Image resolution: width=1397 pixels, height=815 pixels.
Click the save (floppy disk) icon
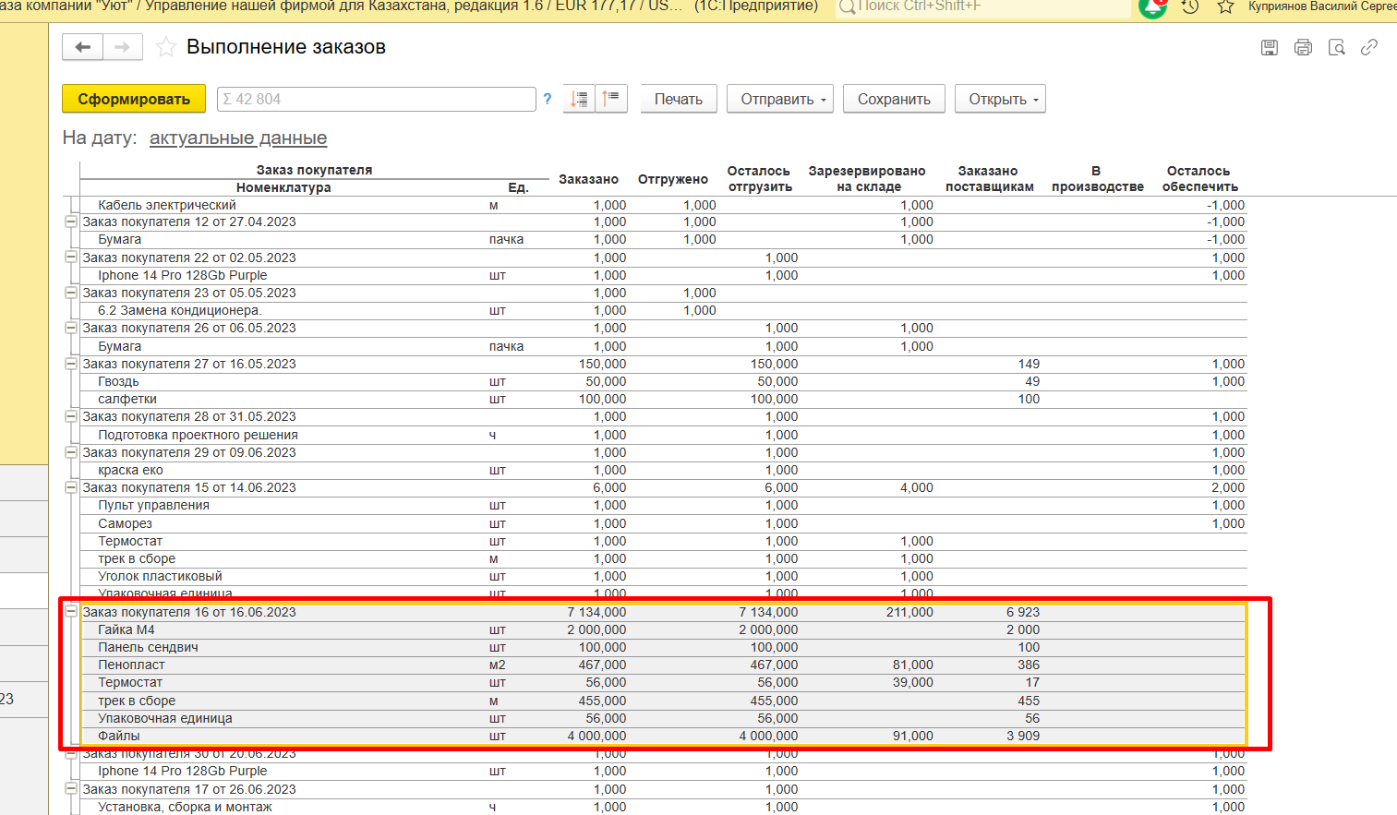pos(1270,47)
